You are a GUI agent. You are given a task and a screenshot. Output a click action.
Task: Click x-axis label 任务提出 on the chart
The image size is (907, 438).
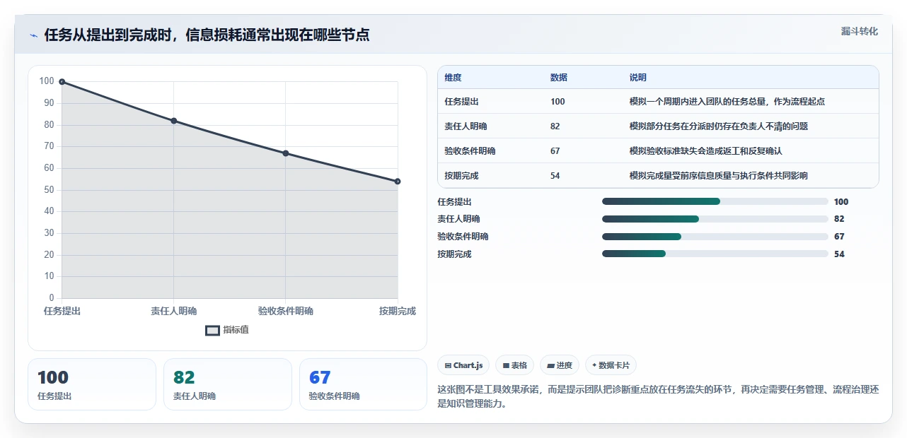(x=62, y=311)
